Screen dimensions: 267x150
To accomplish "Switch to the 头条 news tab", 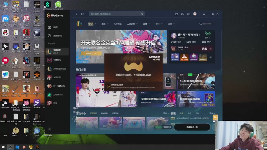I will pyautogui.click(x=182, y=113).
